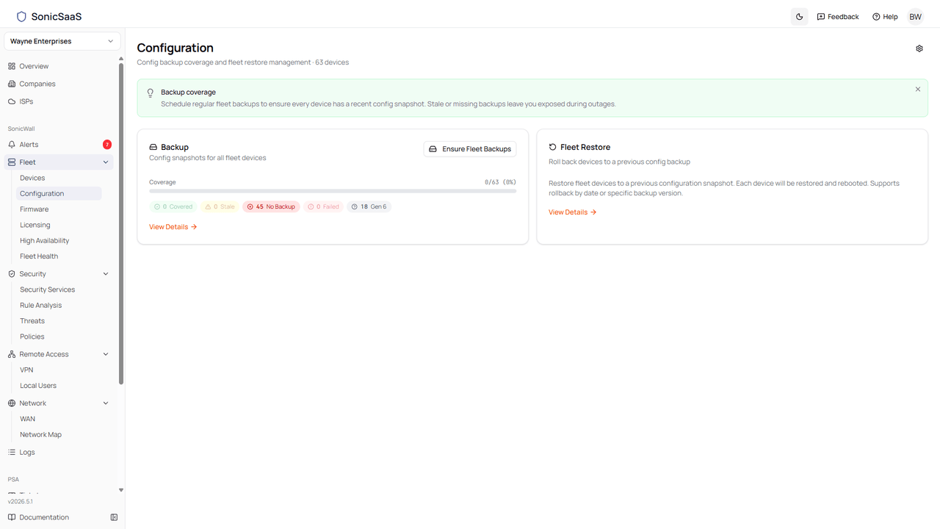Open View Details in Fleet Restore card

[x=573, y=212]
